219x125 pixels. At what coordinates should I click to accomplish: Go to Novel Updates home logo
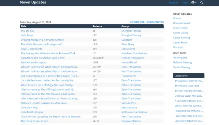(x=33, y=2)
